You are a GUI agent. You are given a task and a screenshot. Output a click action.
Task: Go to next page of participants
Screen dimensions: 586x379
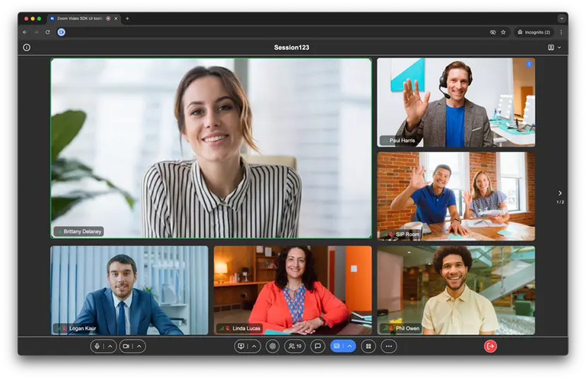click(560, 193)
